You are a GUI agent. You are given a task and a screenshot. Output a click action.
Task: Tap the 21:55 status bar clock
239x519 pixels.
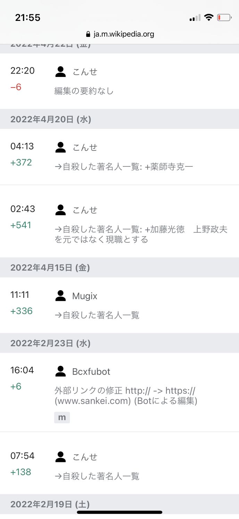point(28,17)
